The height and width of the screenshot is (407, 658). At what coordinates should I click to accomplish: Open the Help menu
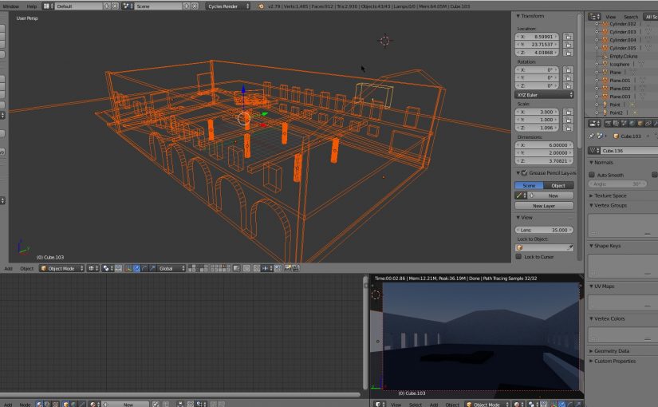32,6
